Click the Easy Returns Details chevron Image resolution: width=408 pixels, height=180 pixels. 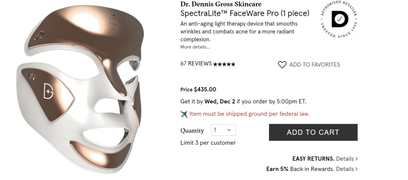coord(356,159)
